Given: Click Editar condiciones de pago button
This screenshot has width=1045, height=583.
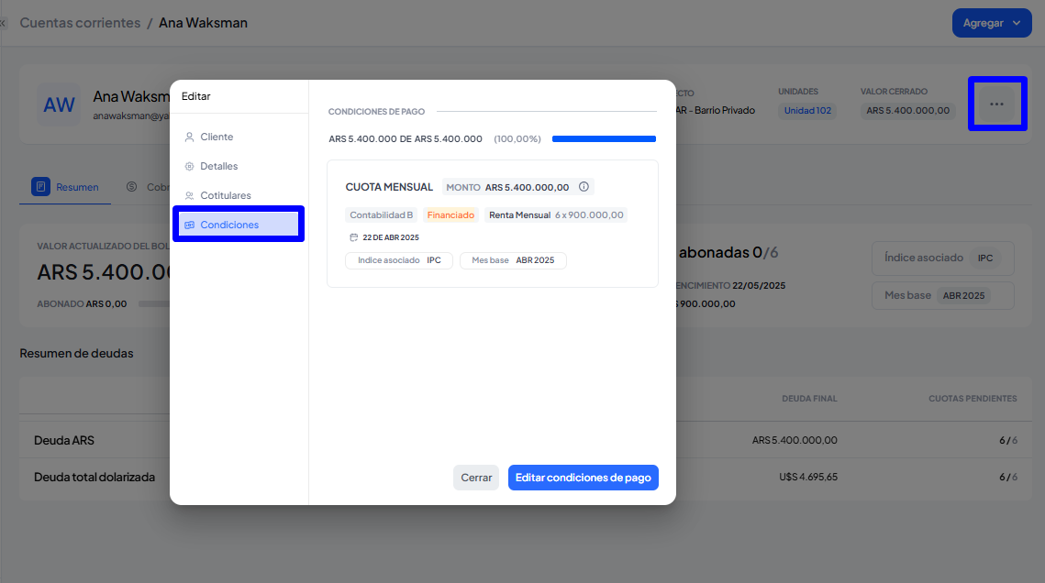Looking at the screenshot, I should click(583, 478).
